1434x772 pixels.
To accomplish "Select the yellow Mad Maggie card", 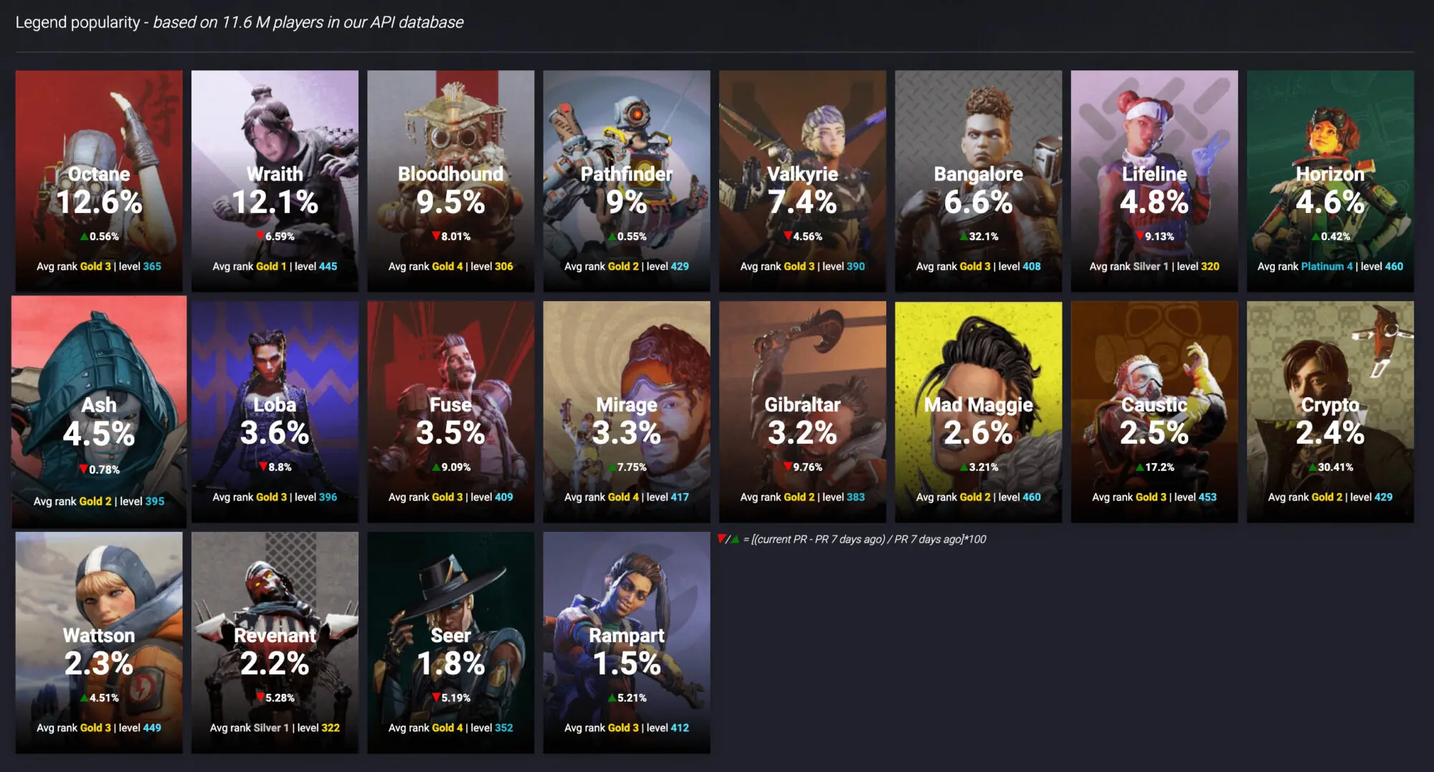I will (978, 411).
